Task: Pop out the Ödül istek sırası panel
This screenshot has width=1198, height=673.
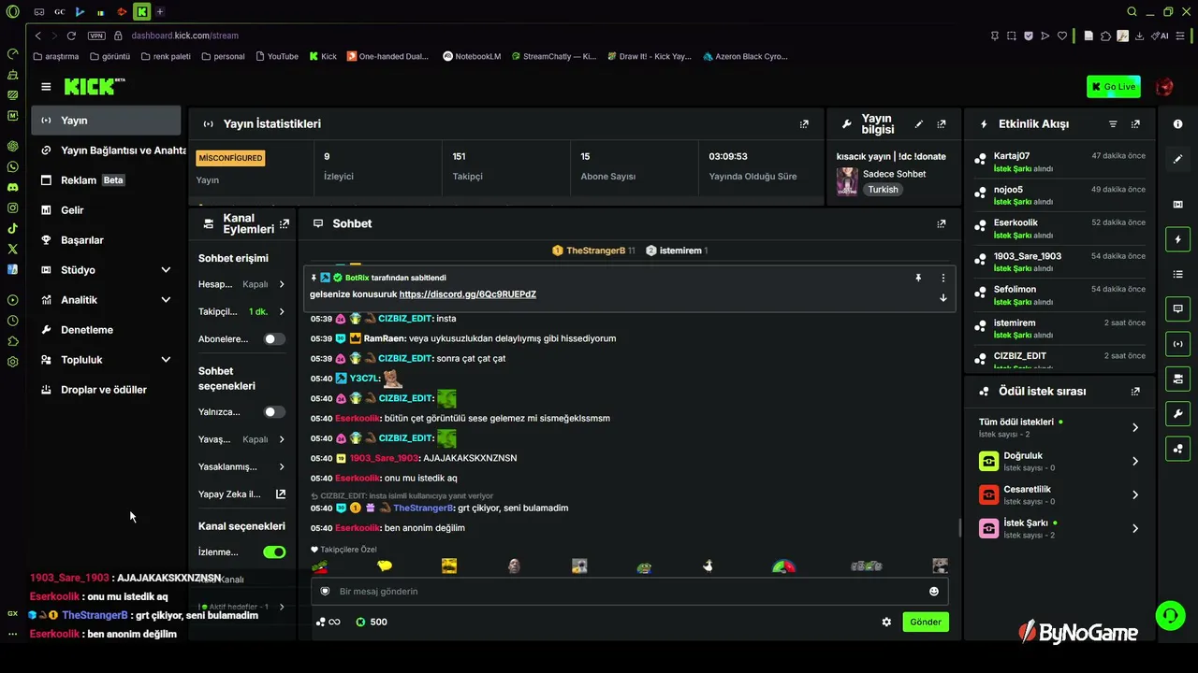Action: click(1135, 392)
